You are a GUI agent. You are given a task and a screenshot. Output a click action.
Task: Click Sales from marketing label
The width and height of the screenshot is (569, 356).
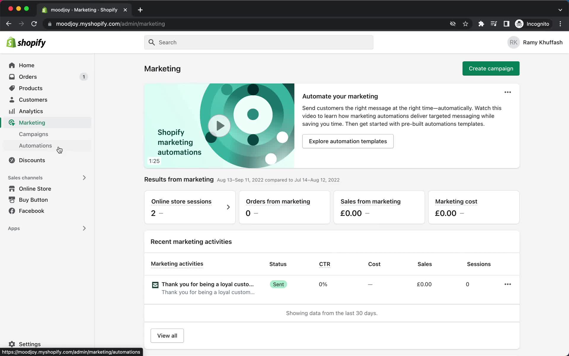[370, 201]
